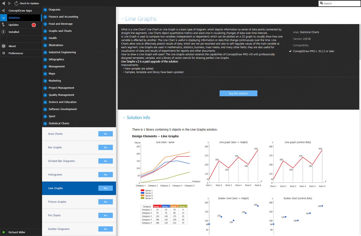Collapse the Line Graphs header section
Image resolution: width=361 pixels, height=236 pixels.
[x=123, y=19]
